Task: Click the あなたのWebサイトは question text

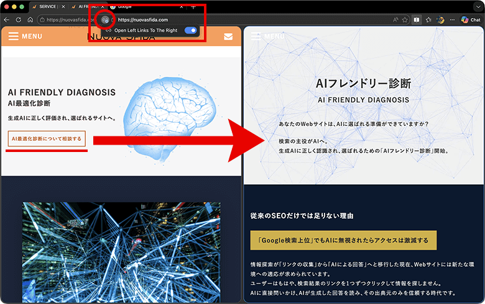Action: [x=354, y=124]
